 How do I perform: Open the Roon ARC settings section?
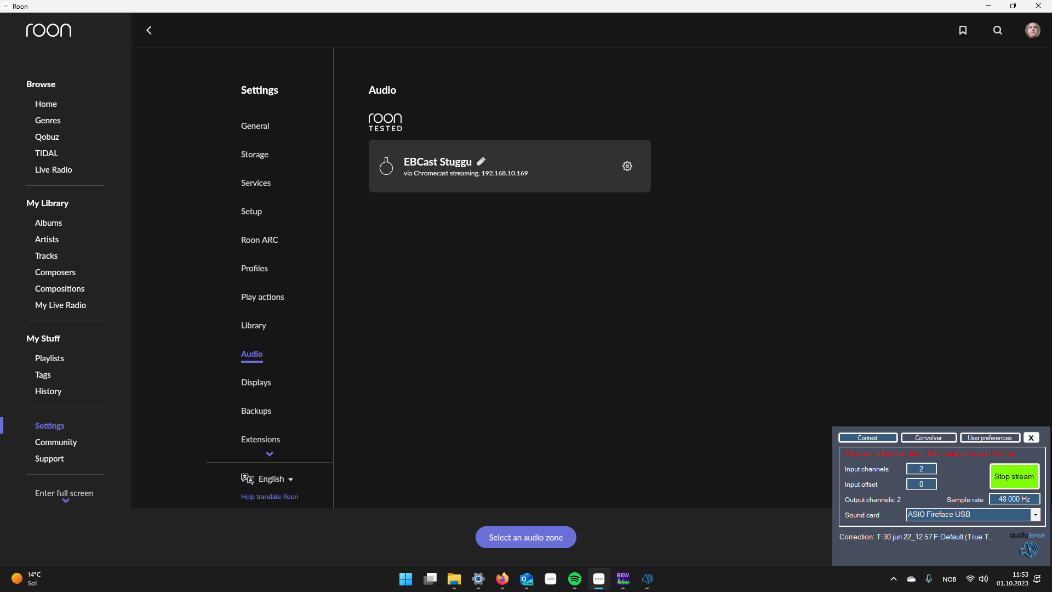[x=259, y=240]
